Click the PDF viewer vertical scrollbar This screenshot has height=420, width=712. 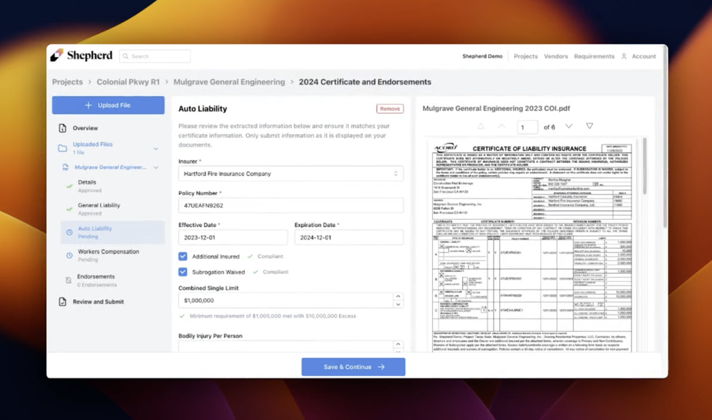[644, 167]
